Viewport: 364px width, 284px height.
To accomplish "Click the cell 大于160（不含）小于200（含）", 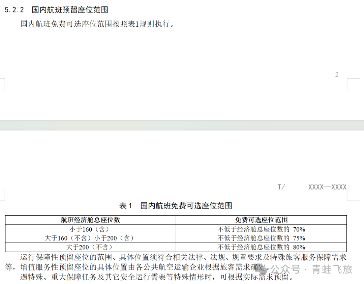I will pyautogui.click(x=90, y=238).
